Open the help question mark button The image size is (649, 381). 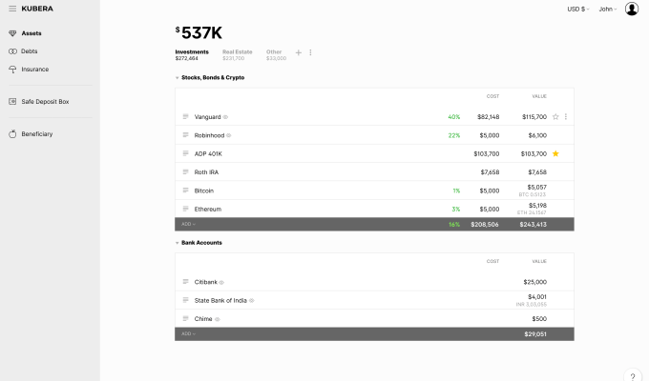[x=633, y=376]
